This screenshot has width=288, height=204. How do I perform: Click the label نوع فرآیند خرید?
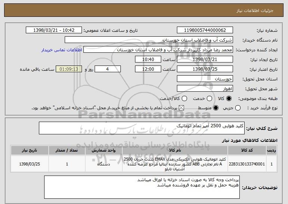[x=262, y=108]
